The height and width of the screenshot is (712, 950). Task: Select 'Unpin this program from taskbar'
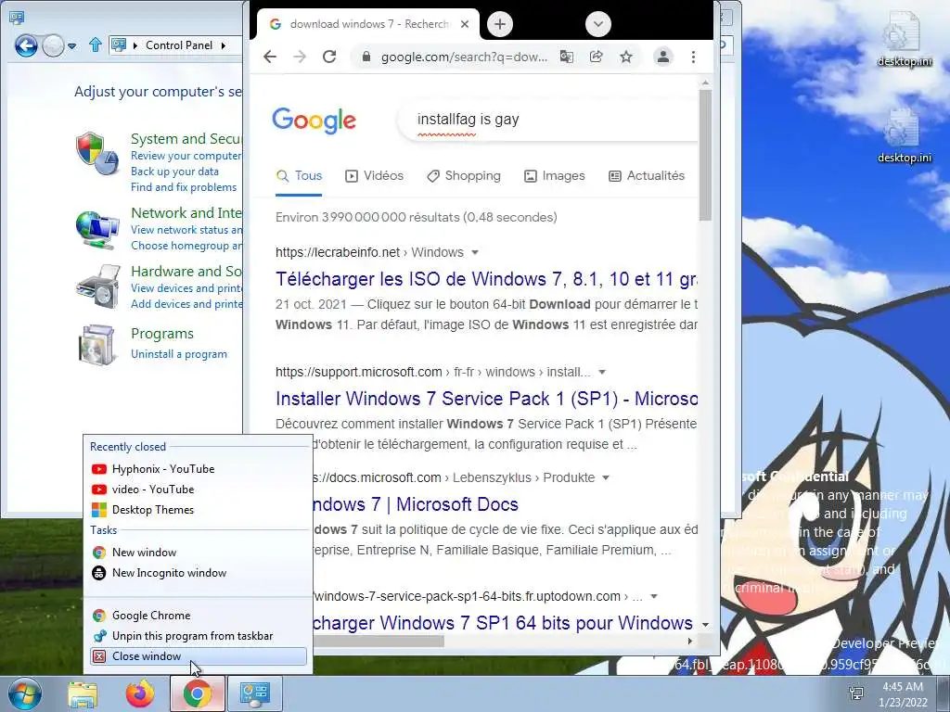point(199,636)
